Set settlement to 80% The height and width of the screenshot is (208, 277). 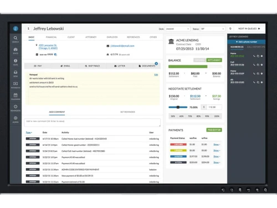tap(198, 116)
